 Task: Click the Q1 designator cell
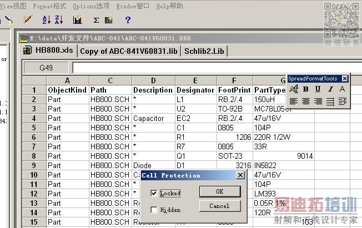tap(196, 156)
